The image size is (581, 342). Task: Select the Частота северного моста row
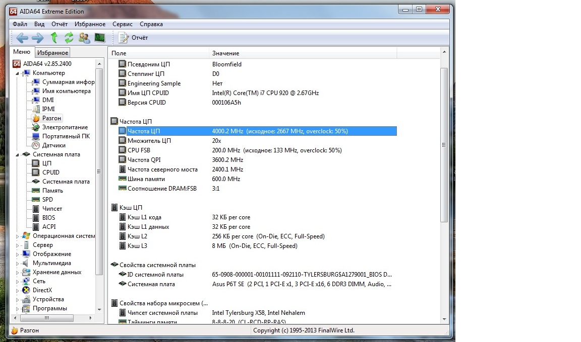pos(257,169)
